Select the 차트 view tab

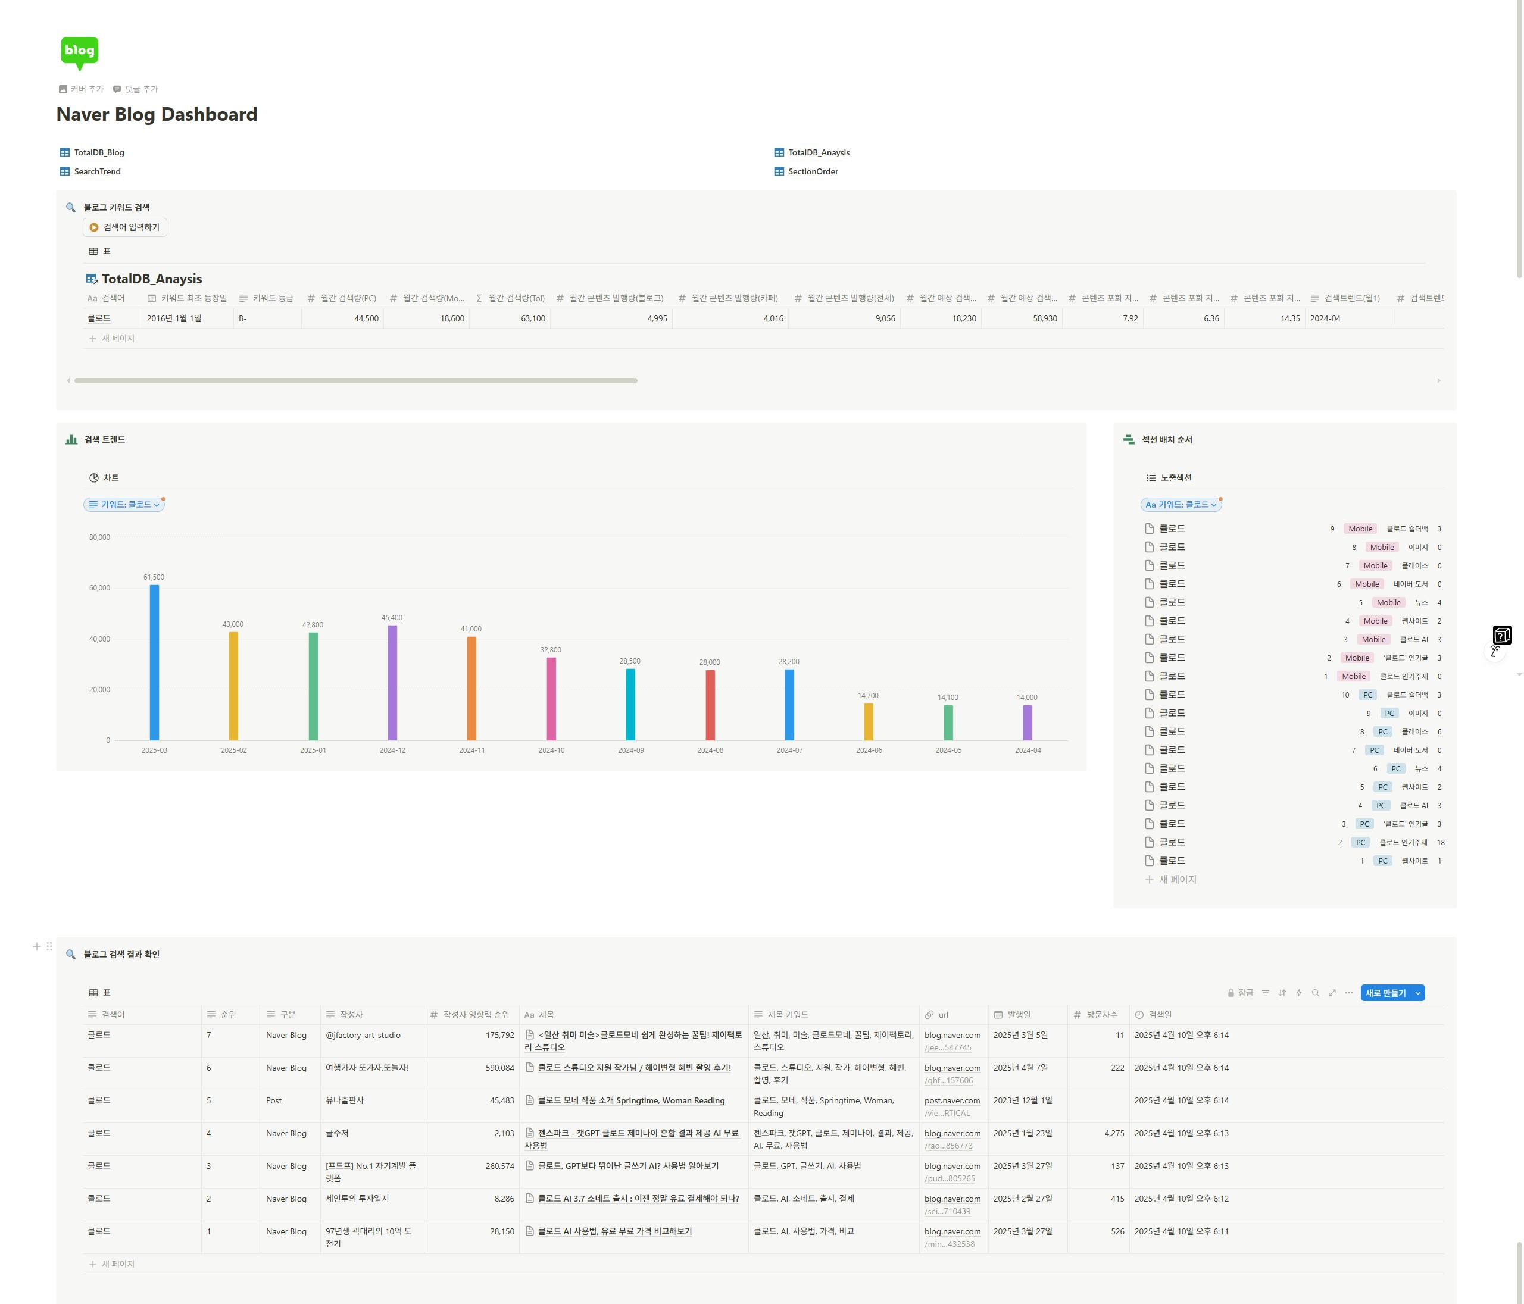coord(104,477)
